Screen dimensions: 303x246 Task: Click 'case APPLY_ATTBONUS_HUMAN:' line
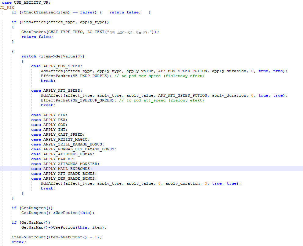click(63, 154)
